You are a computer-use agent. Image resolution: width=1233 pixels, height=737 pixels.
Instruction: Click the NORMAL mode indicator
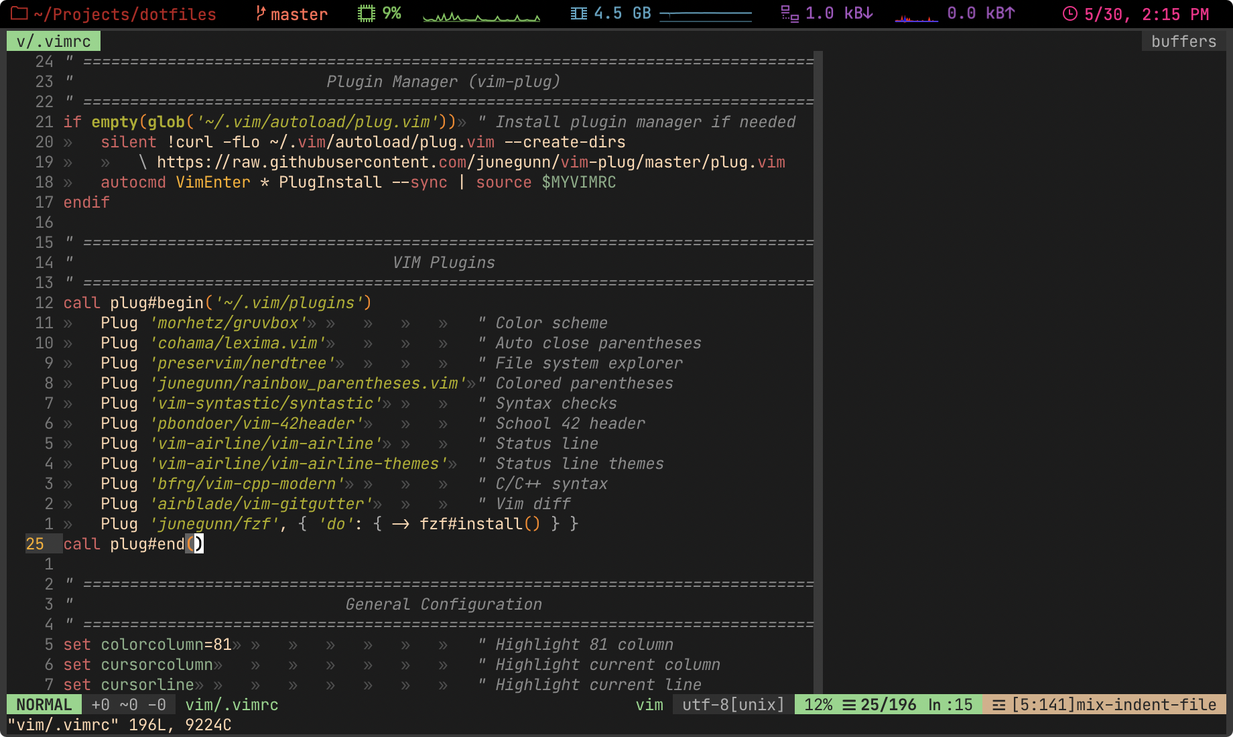click(x=44, y=705)
